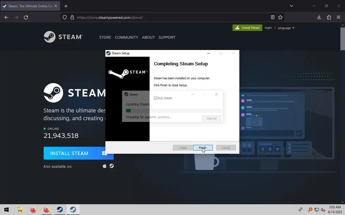Select the Steam browser tab
The image size is (345, 215).
click(x=30, y=6)
